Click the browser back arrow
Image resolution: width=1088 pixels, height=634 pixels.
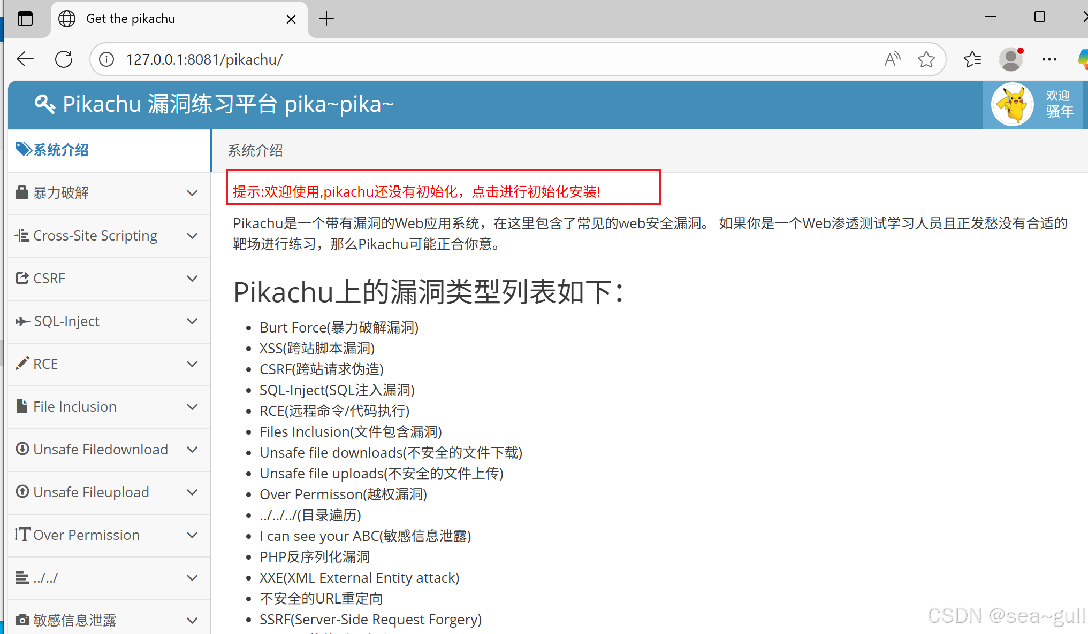[x=25, y=59]
